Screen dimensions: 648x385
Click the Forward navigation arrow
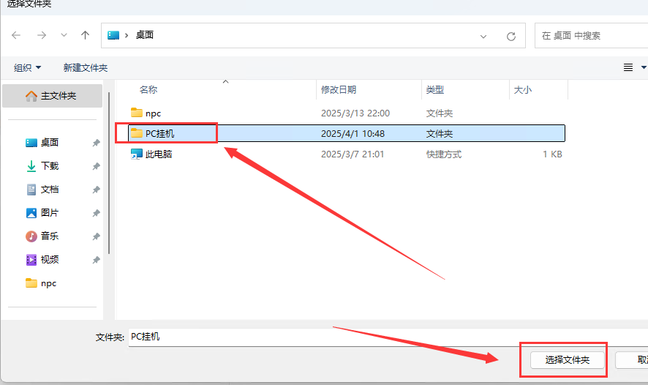42,35
